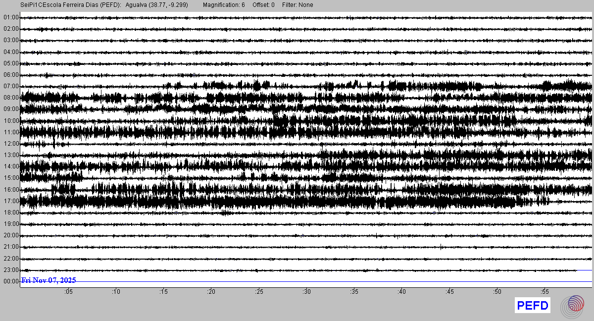Click the Fri Nov 07, 2025 date label
594x321 pixels.
coord(49,280)
